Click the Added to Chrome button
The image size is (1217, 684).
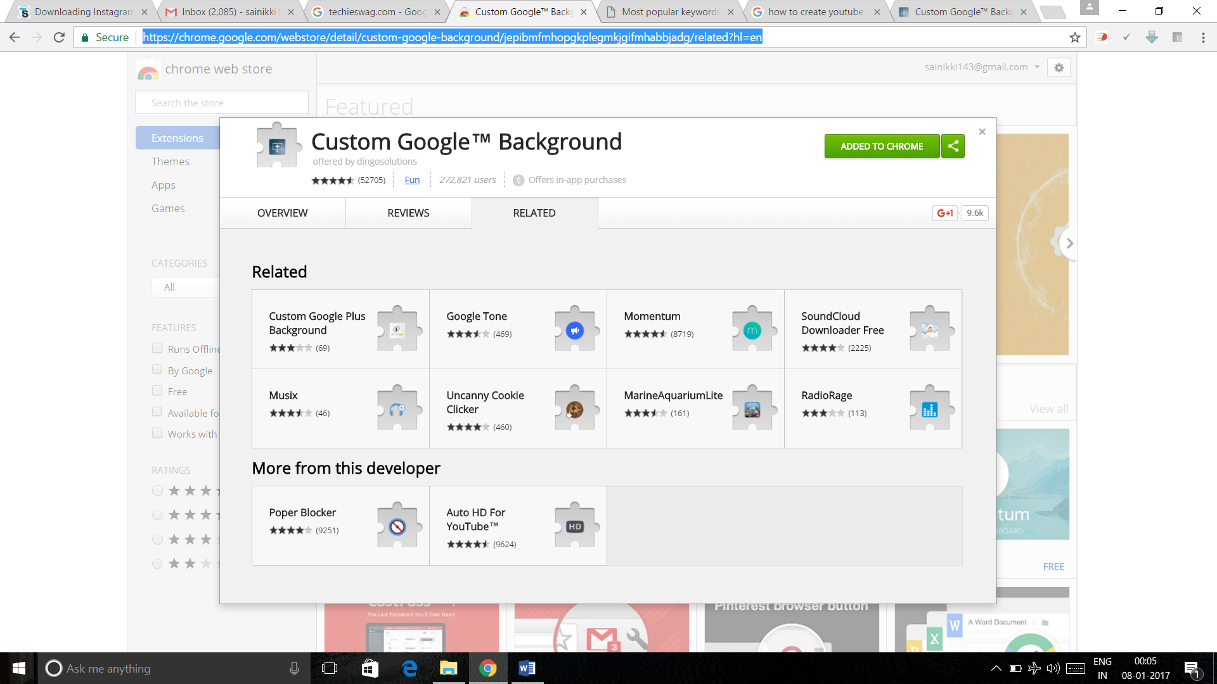tap(882, 146)
